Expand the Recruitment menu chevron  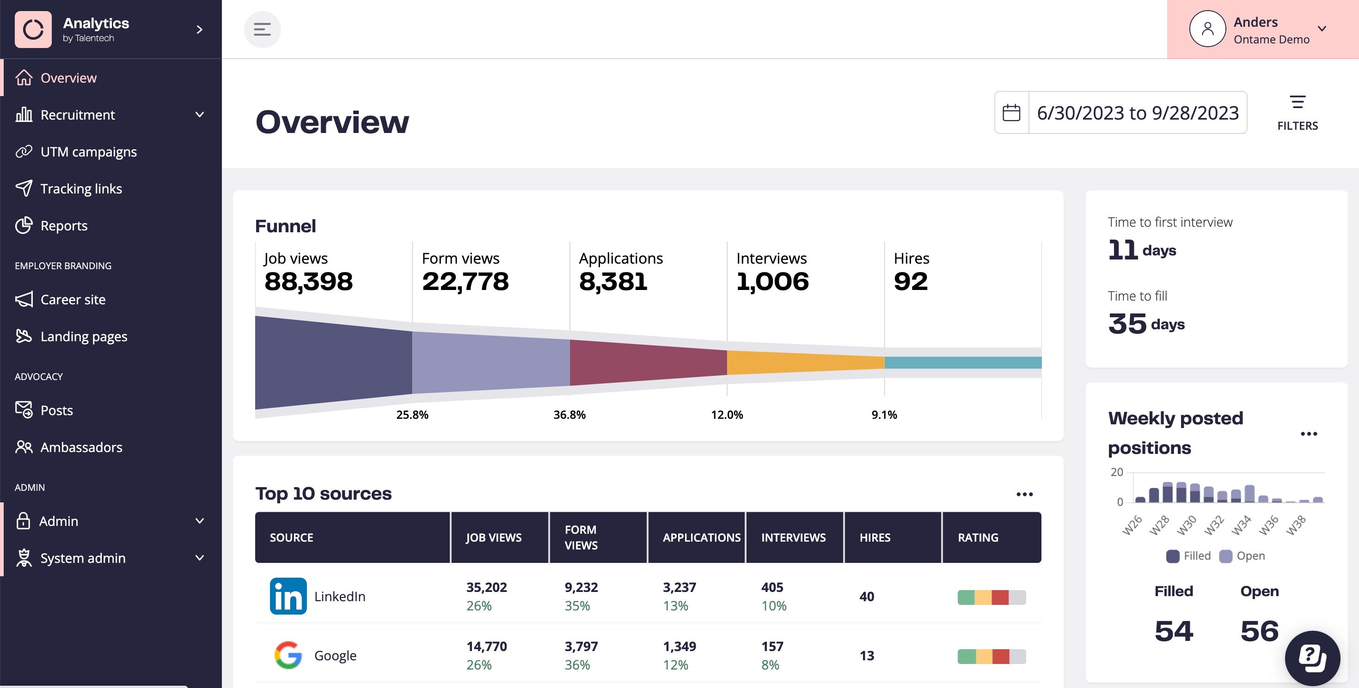point(199,115)
